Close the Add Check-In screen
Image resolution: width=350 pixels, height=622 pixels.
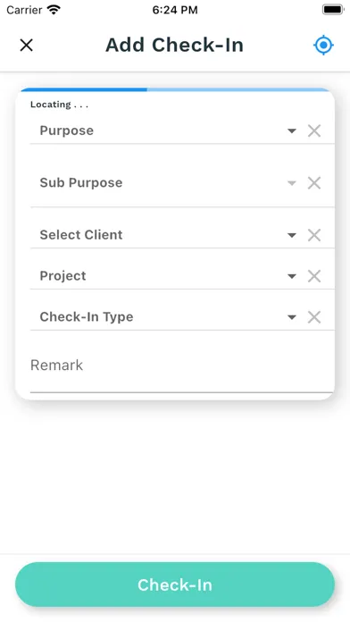pos(26,46)
